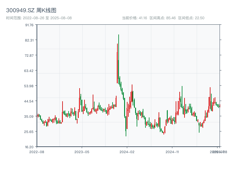
Task: Click the 2024-02 x-axis label
Action: pyautogui.click(x=127, y=152)
